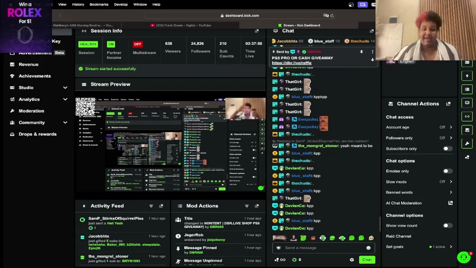476x268 pixels.
Task: Open the dbr.live/raffle link in pinned message
Action: coord(292,63)
